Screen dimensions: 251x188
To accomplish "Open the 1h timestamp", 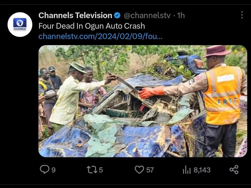I will pyautogui.click(x=181, y=16).
